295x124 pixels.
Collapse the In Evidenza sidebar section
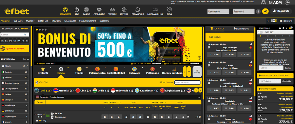28,59
